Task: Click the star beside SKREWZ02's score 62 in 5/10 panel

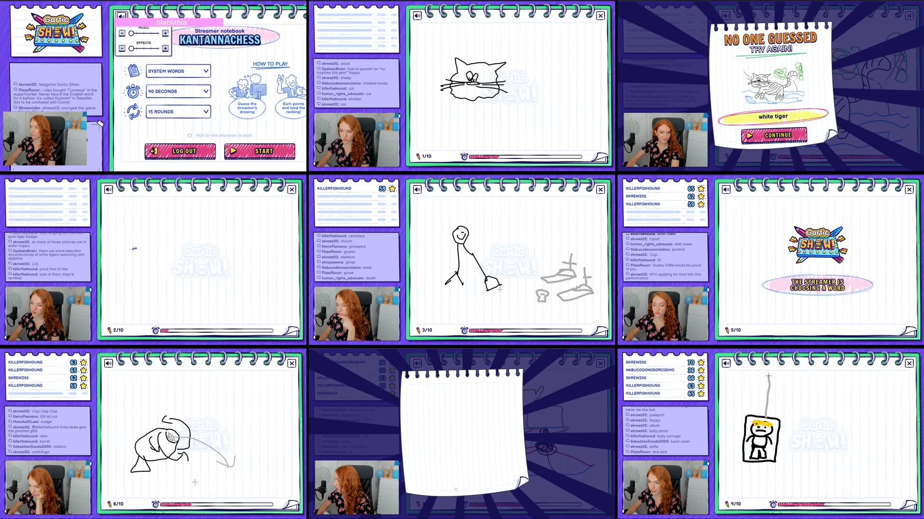Action: coord(701,196)
